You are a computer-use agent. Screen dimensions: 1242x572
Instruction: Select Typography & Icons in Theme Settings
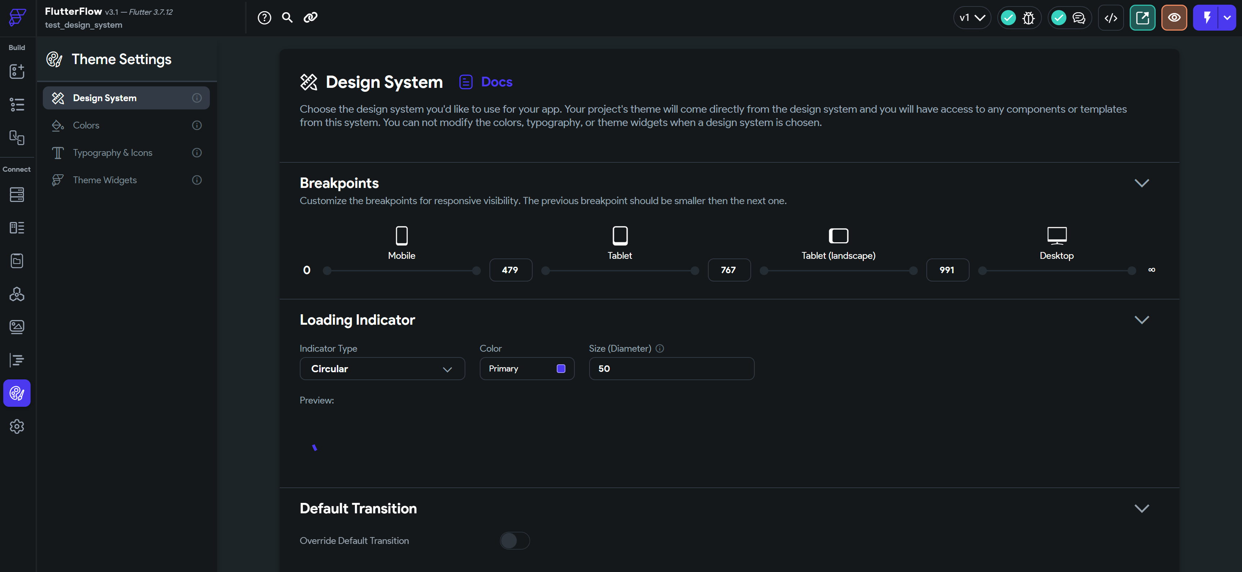coord(113,152)
